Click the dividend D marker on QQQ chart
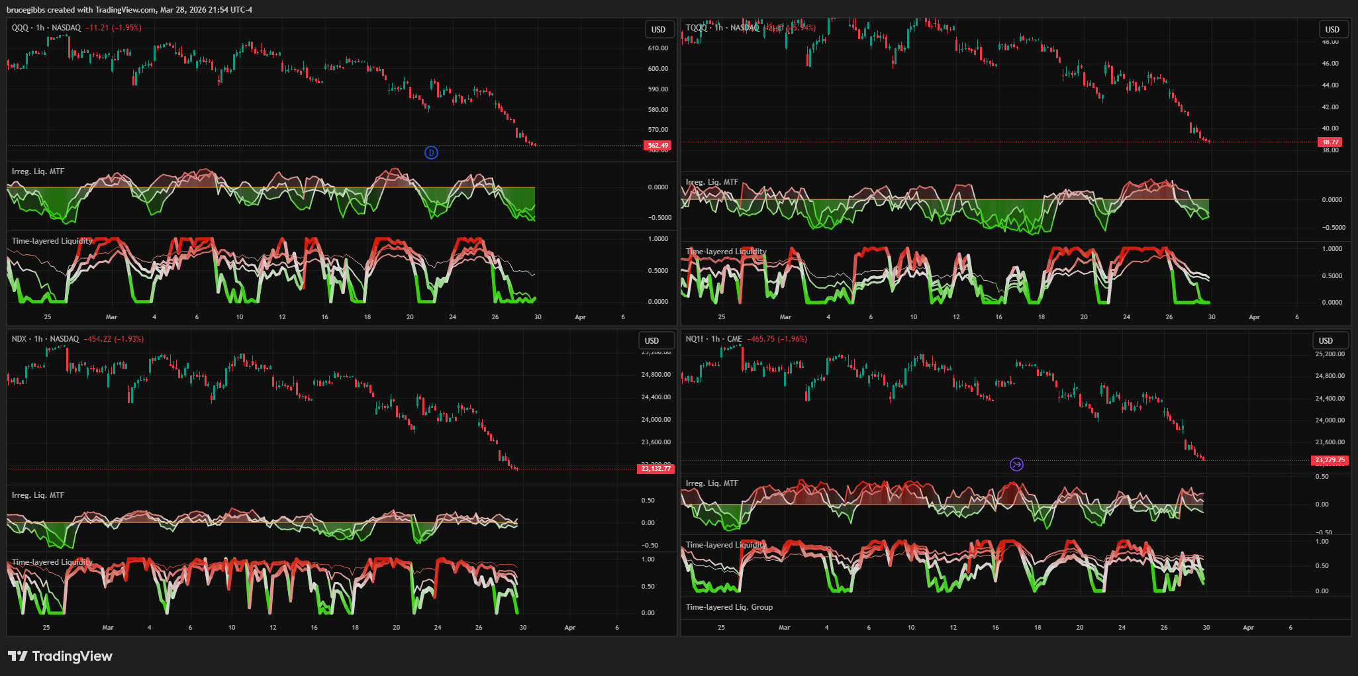The image size is (1358, 676). [x=431, y=153]
